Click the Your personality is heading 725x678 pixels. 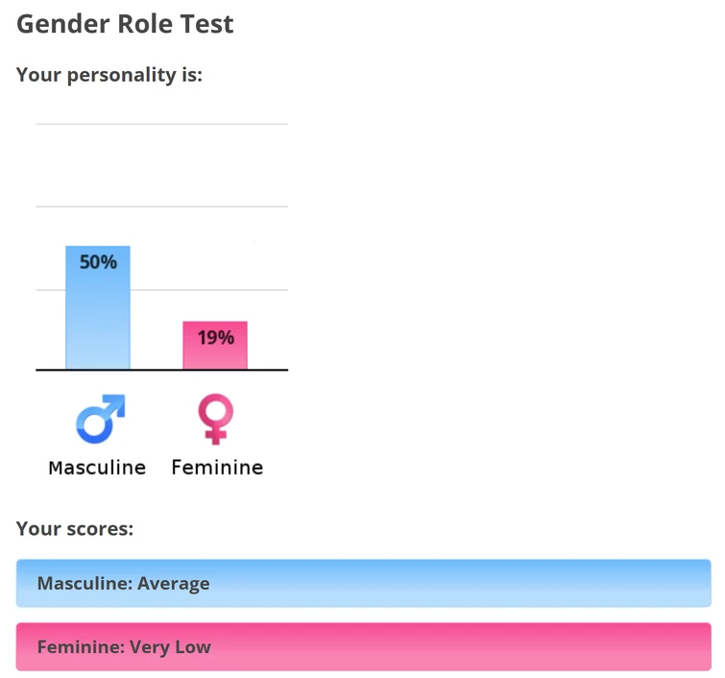coord(109,75)
